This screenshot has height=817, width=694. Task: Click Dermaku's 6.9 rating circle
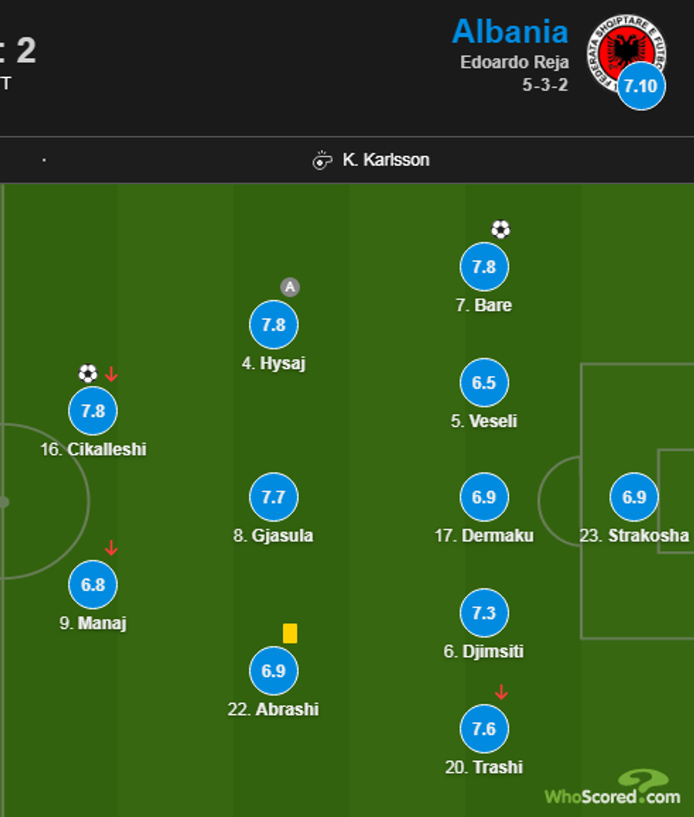[484, 497]
